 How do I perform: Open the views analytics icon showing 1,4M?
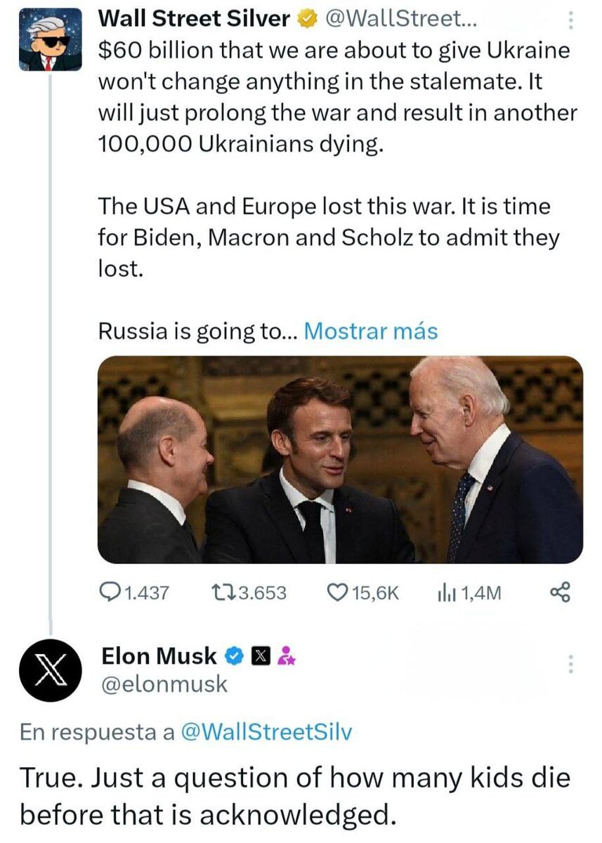click(448, 592)
